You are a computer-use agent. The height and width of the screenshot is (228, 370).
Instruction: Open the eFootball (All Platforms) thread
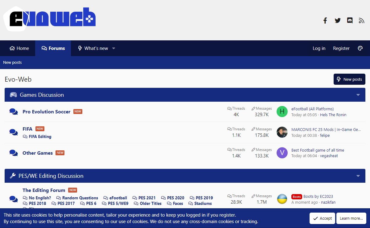click(x=312, y=109)
